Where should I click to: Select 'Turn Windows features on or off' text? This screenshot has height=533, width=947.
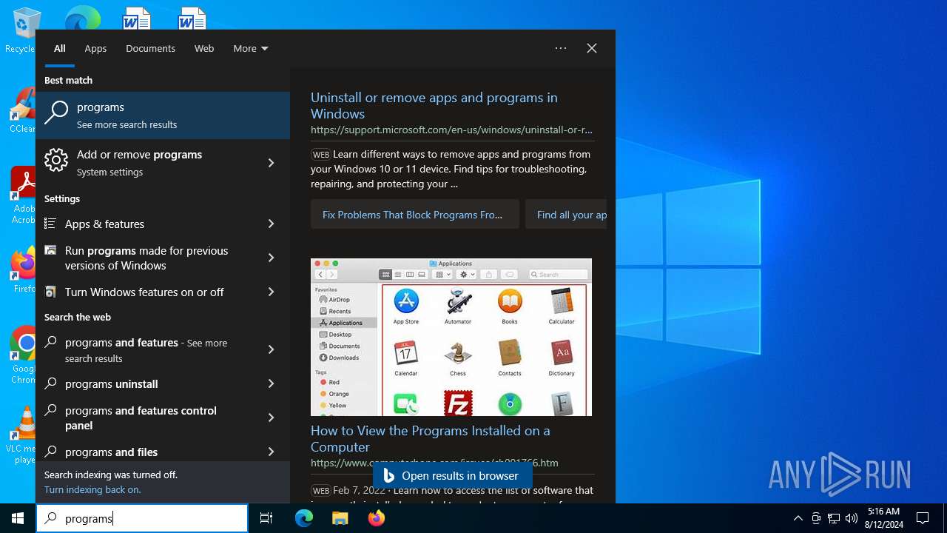pos(144,292)
